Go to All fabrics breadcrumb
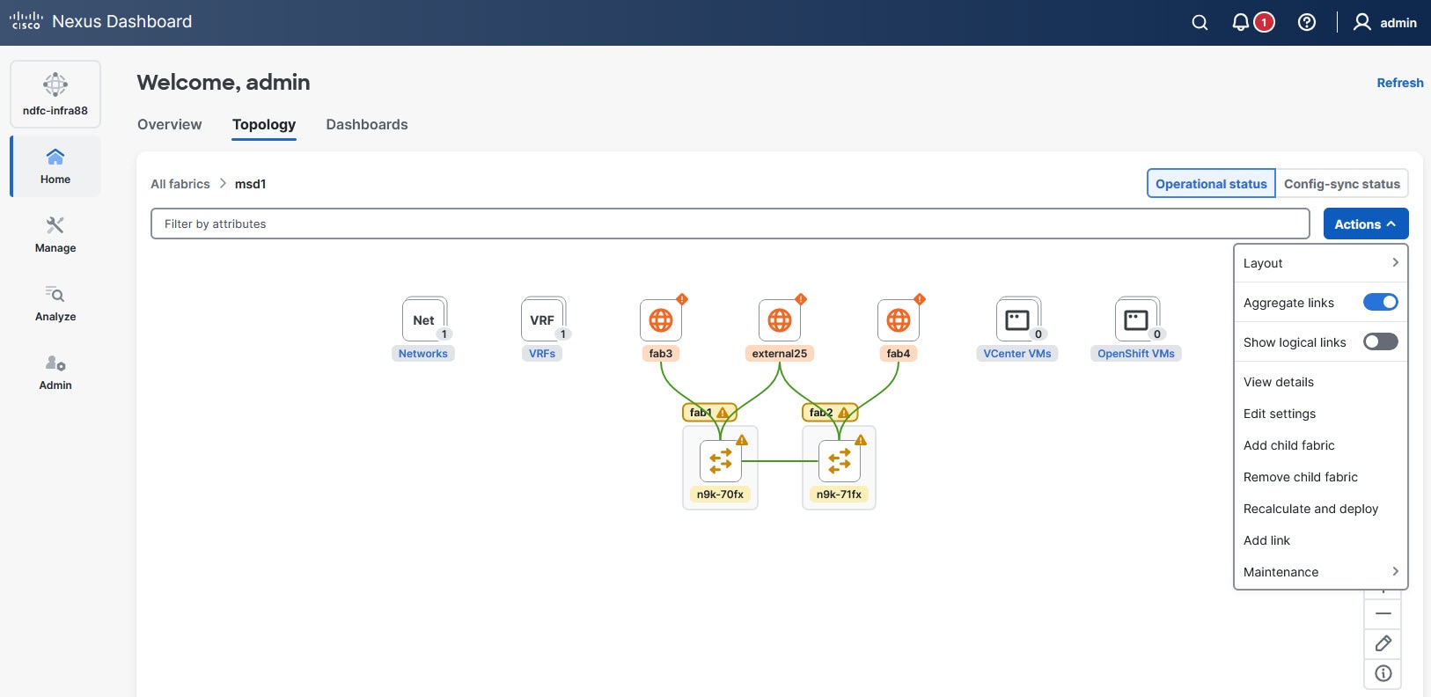Screen dimensions: 1431x697 180,184
